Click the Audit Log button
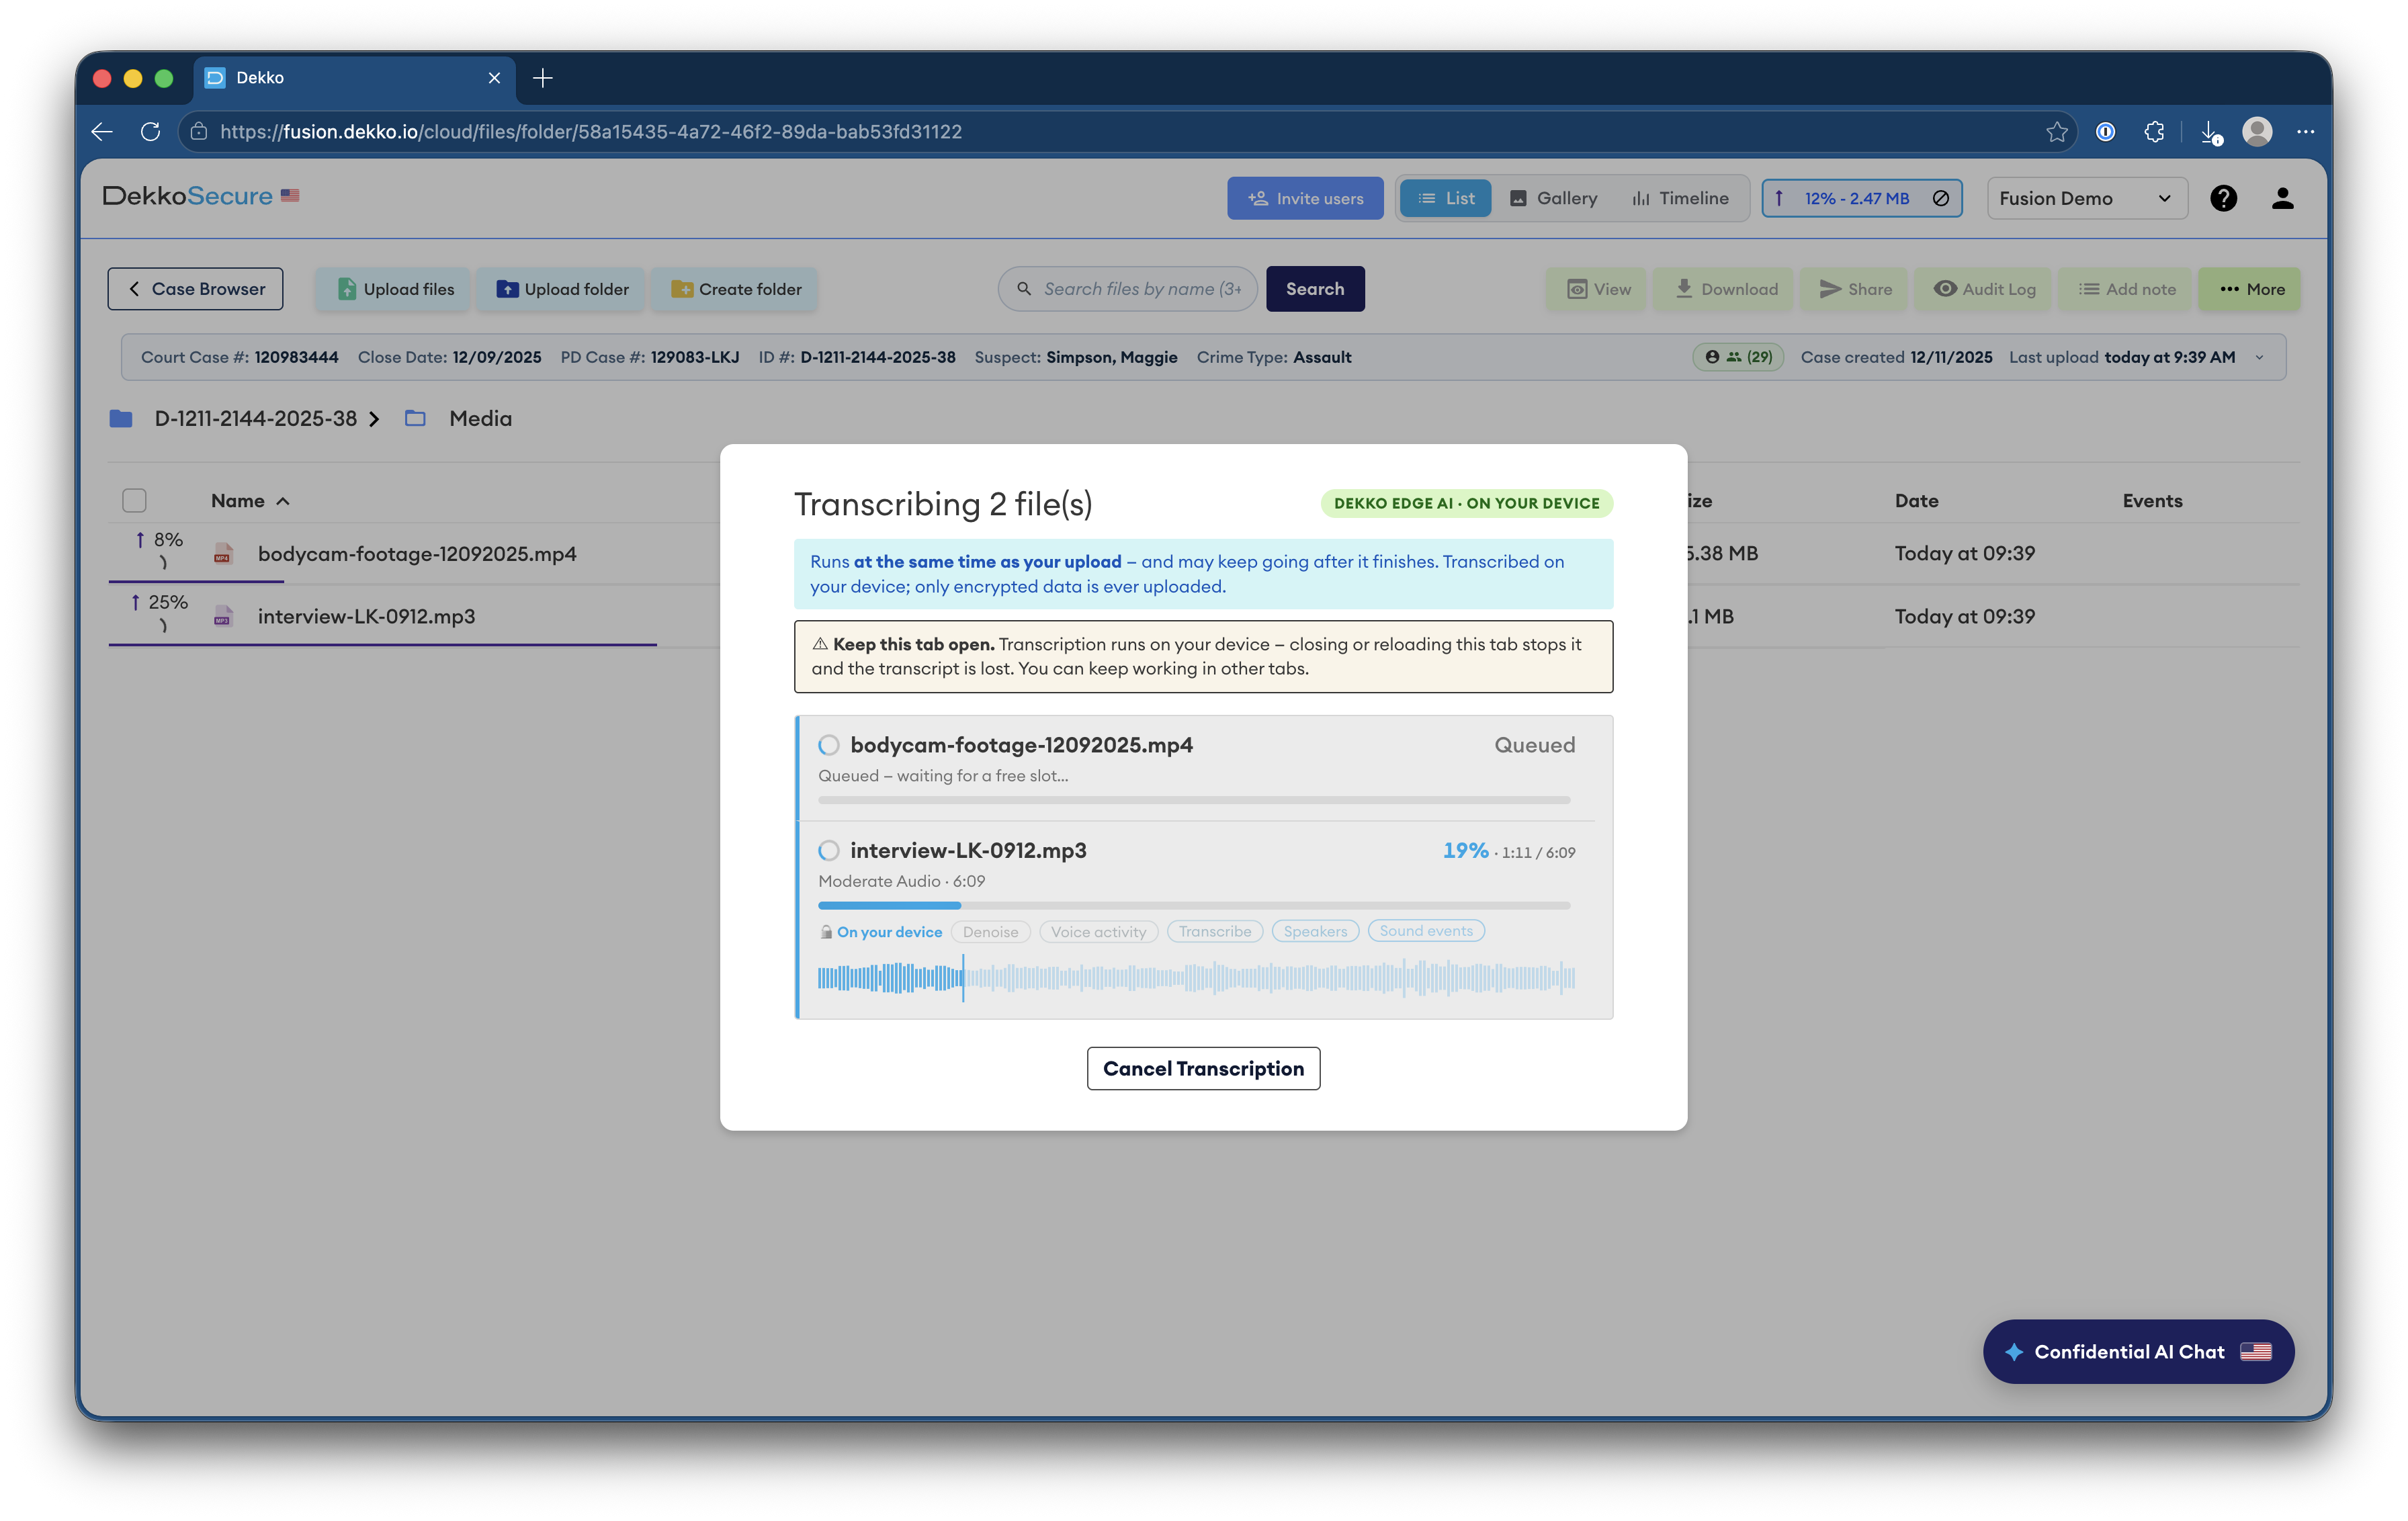The height and width of the screenshot is (1521, 2408). pos(1984,289)
